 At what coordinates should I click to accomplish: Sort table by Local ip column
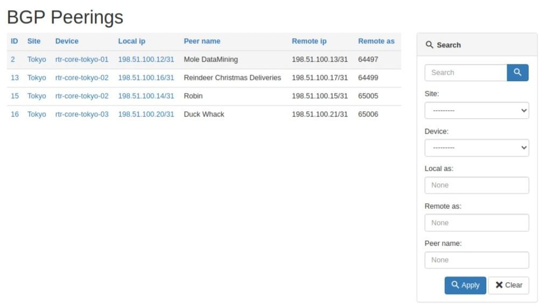point(131,41)
